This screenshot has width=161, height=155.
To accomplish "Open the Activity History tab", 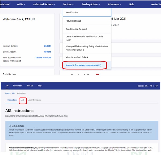I will coord(35,100).
